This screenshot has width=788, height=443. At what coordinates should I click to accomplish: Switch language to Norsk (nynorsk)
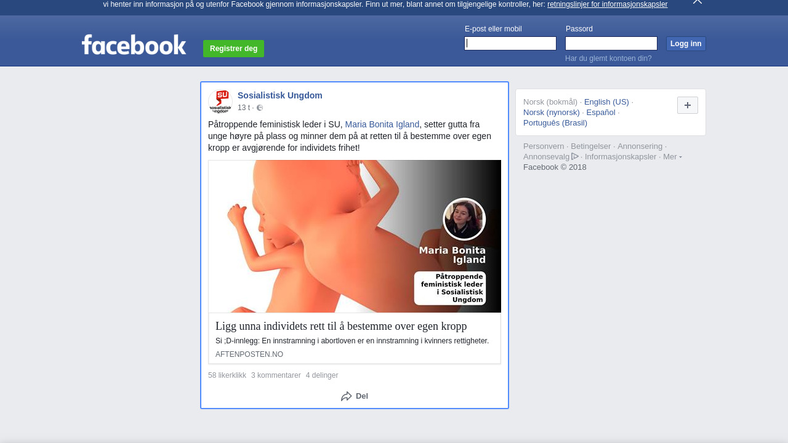pos(552,113)
